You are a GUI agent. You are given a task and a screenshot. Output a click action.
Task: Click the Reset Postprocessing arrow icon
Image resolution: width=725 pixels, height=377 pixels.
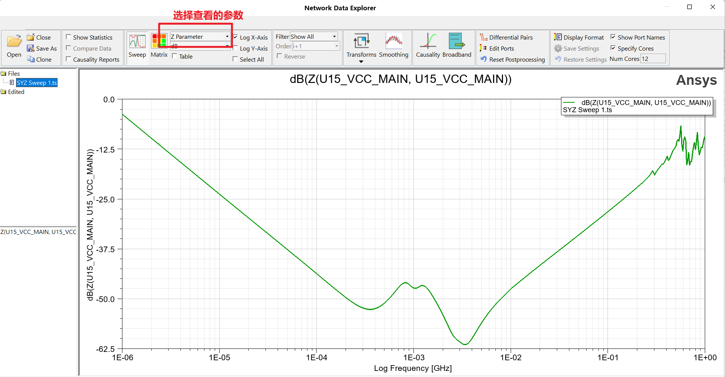pyautogui.click(x=484, y=59)
